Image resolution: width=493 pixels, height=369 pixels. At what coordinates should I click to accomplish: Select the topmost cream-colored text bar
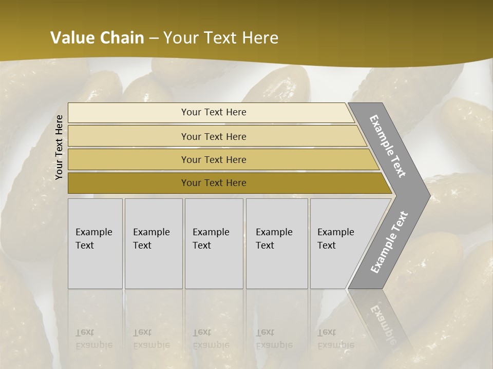(x=213, y=112)
